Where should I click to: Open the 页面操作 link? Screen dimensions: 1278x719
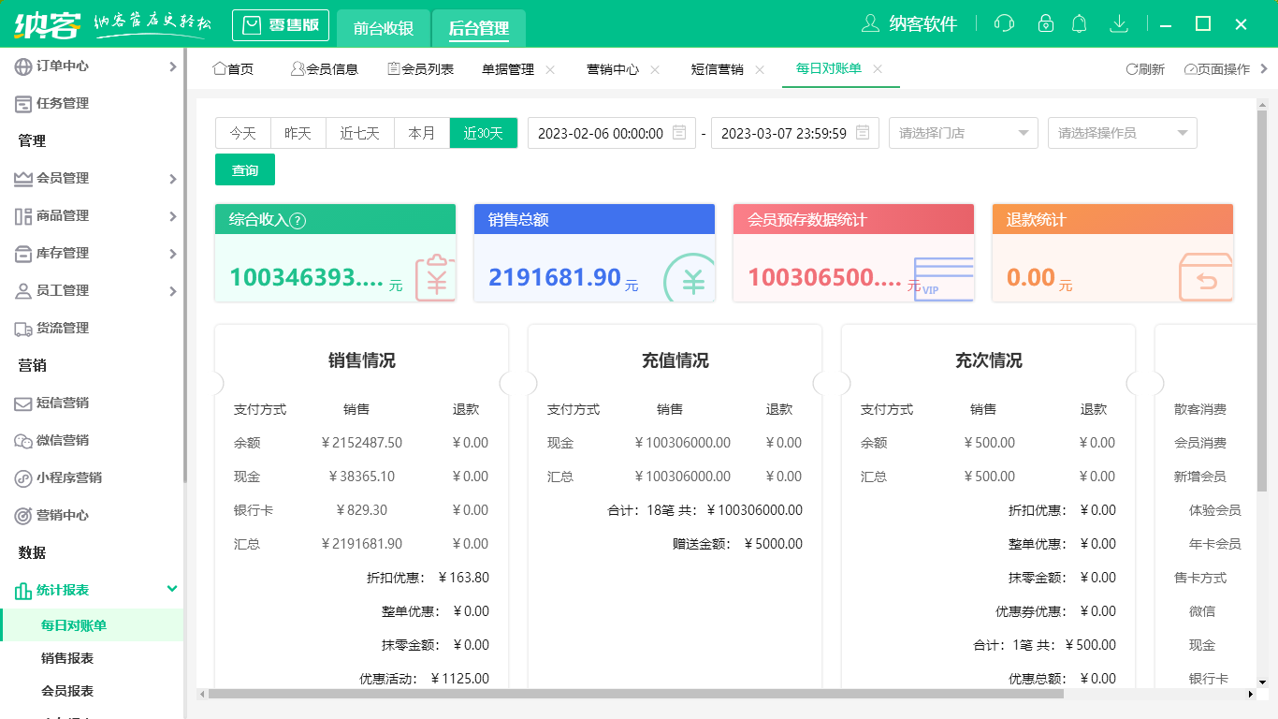(x=1221, y=67)
